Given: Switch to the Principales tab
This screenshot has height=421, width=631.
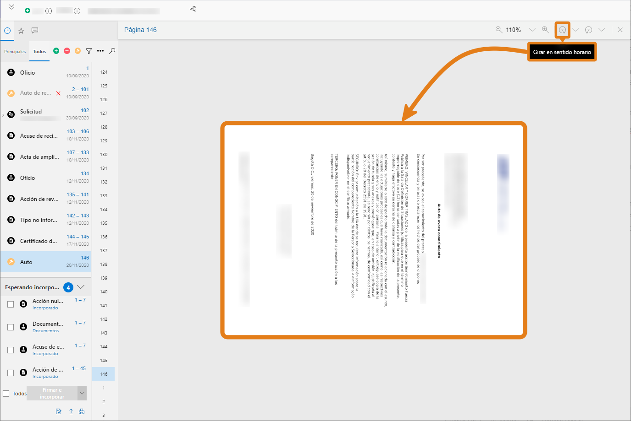Looking at the screenshot, I should [x=15, y=52].
